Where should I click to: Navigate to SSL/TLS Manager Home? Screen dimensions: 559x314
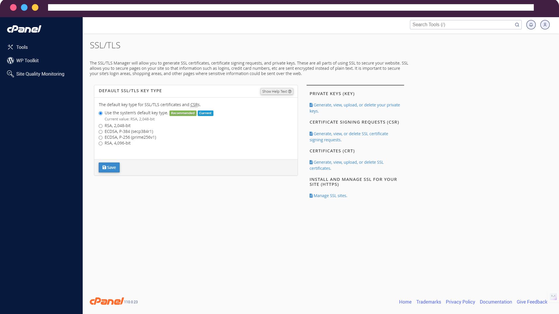105,45
